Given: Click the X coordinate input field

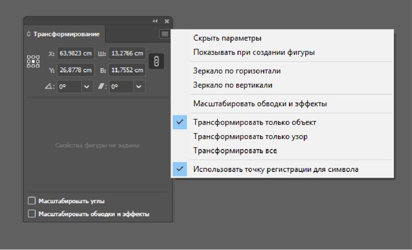Looking at the screenshot, I should click(x=76, y=53).
